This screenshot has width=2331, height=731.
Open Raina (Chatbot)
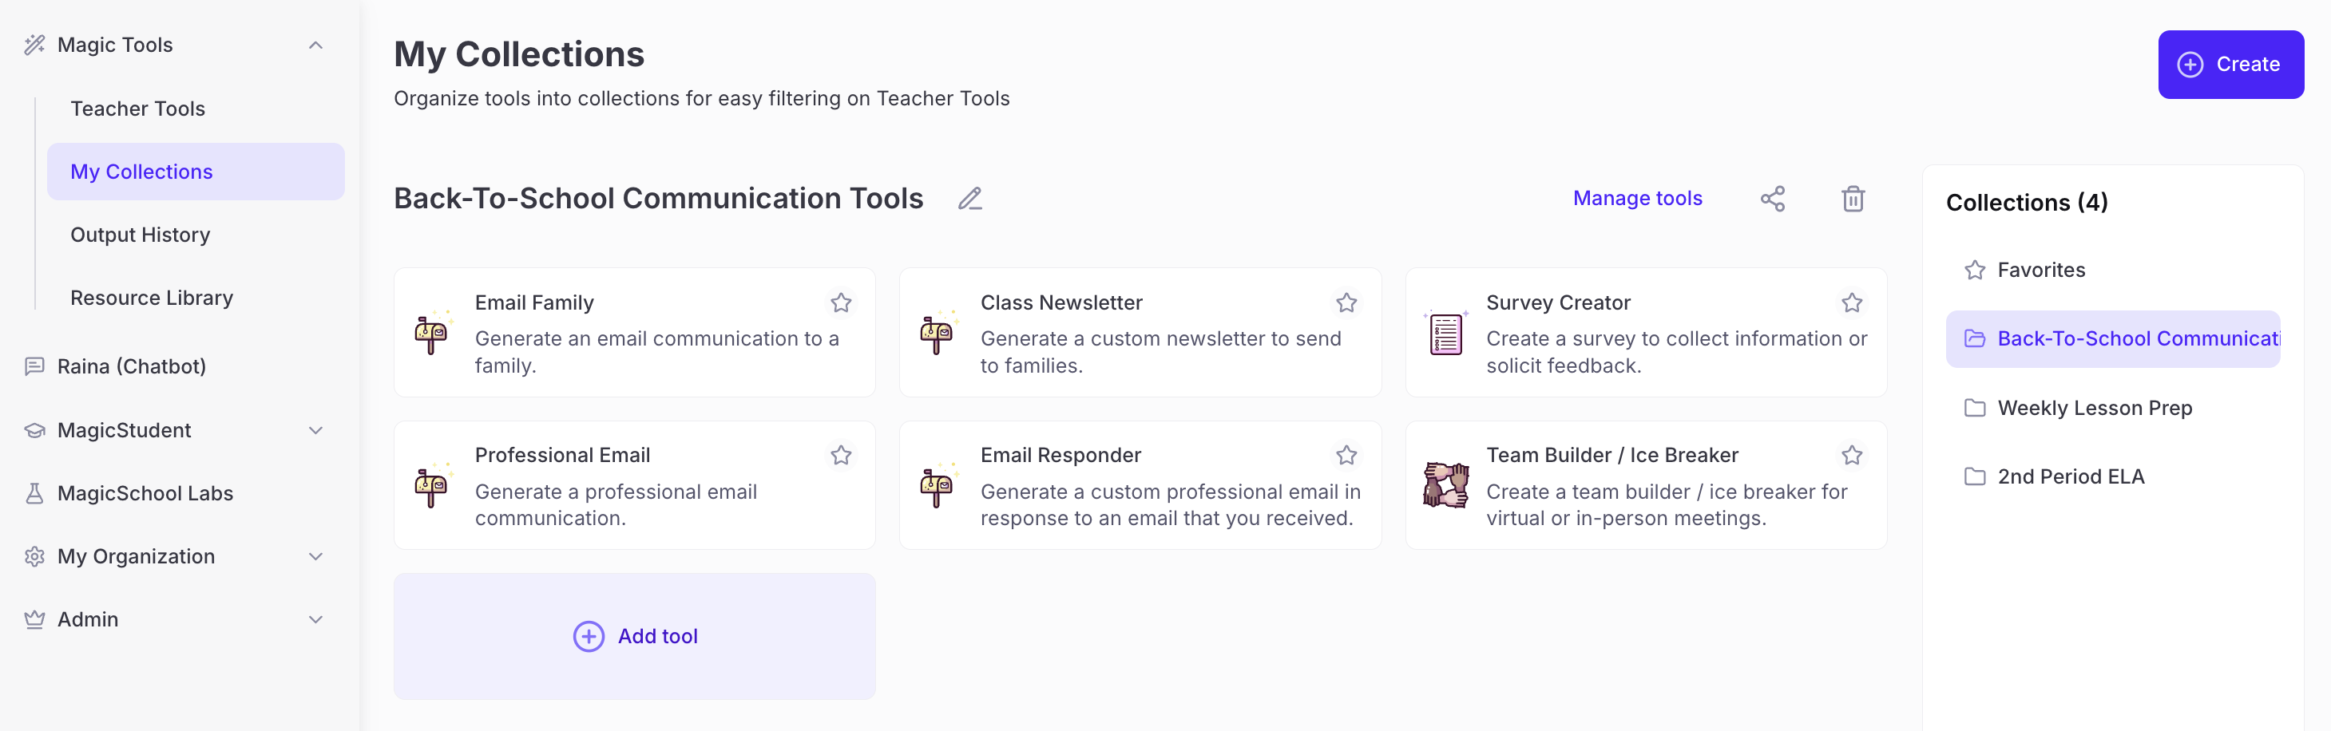click(x=131, y=366)
